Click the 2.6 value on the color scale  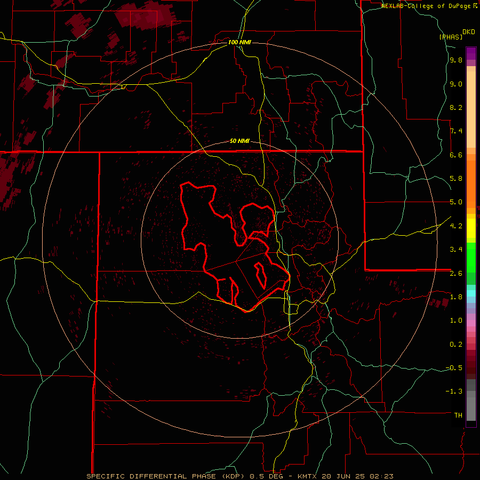click(x=456, y=273)
